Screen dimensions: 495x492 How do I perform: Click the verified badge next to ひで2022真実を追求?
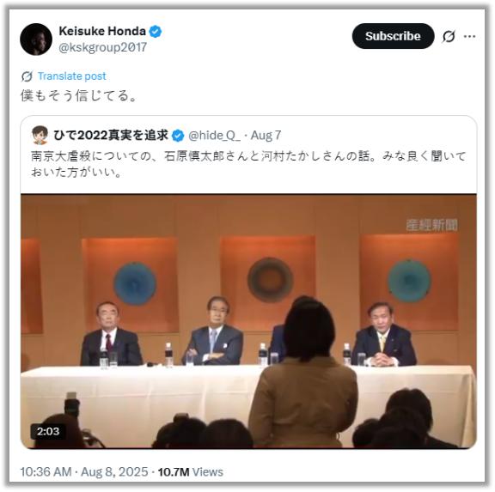point(178,136)
